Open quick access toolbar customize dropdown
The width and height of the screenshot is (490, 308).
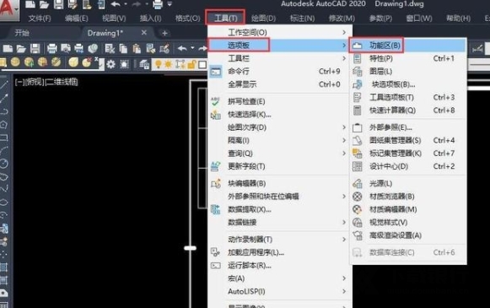(x=170, y=4)
